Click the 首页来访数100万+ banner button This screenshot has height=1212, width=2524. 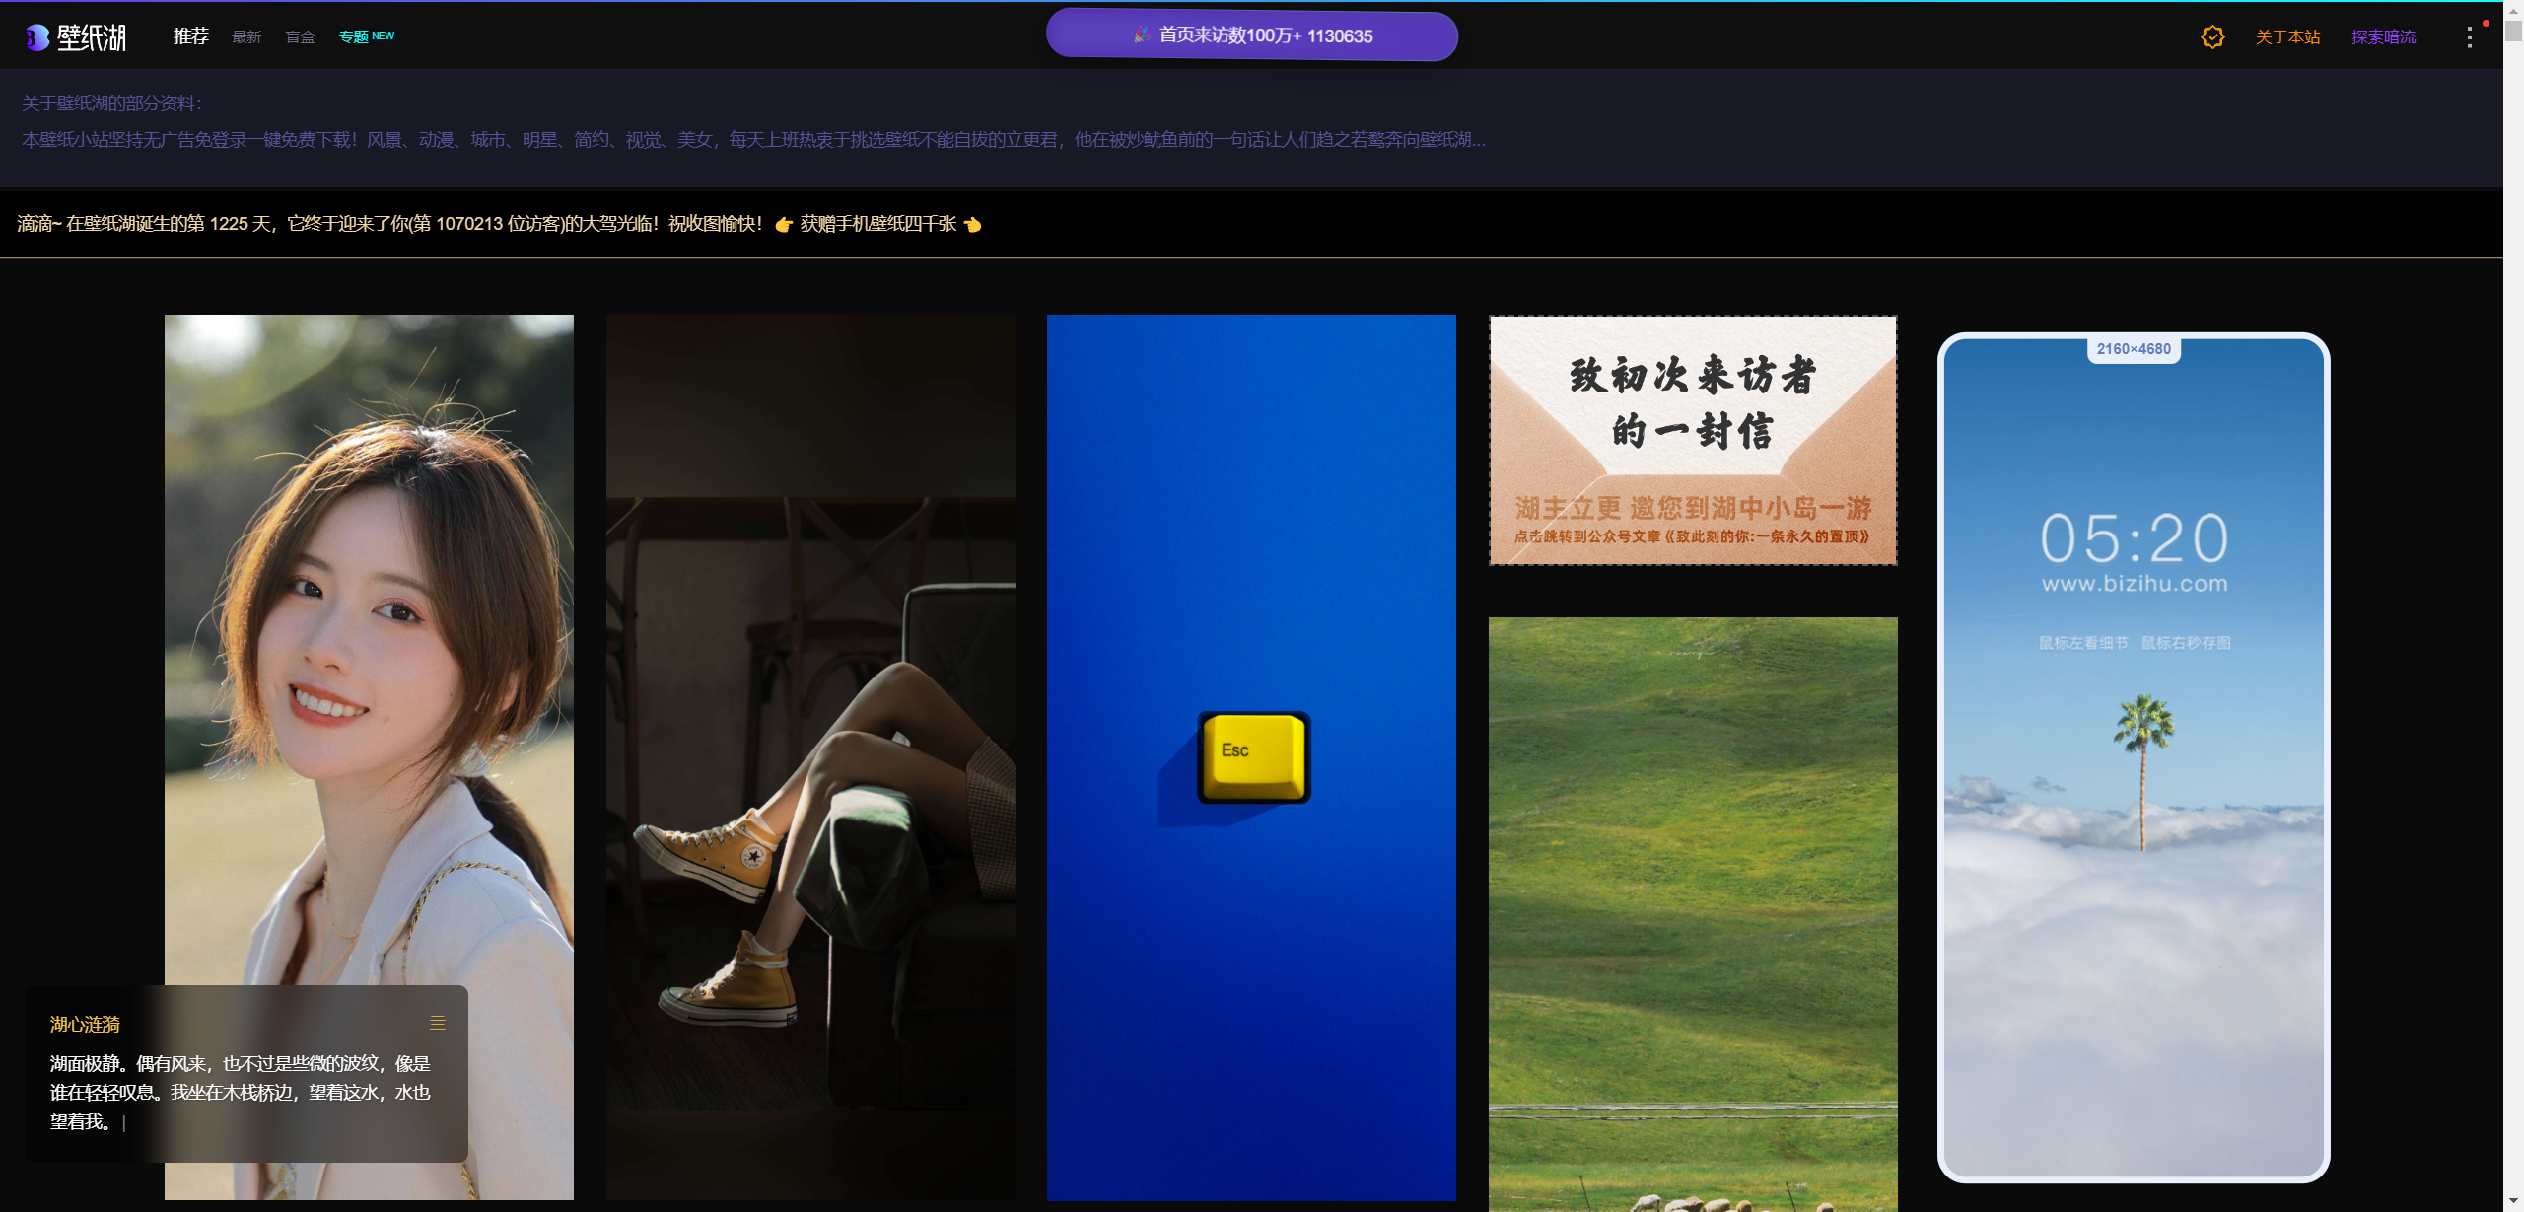(1251, 36)
